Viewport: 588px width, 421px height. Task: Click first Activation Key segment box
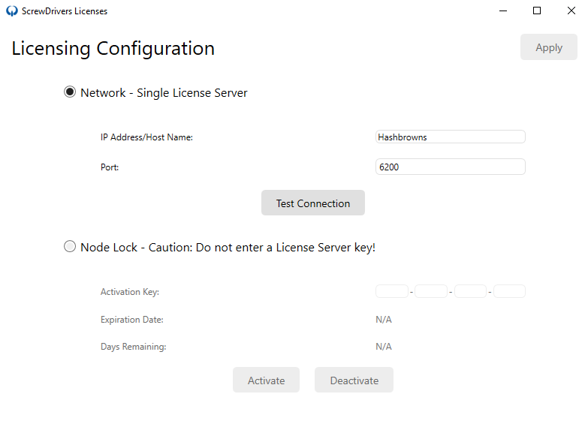(x=392, y=291)
